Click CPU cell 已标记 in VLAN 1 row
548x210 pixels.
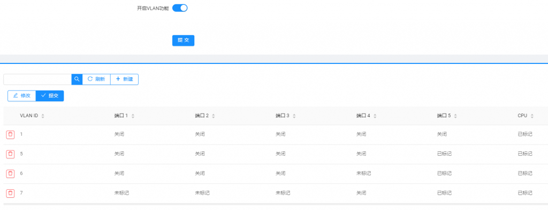point(525,134)
